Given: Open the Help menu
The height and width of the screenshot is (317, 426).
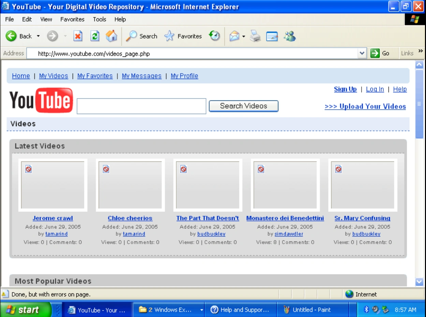Looking at the screenshot, I should 120,19.
